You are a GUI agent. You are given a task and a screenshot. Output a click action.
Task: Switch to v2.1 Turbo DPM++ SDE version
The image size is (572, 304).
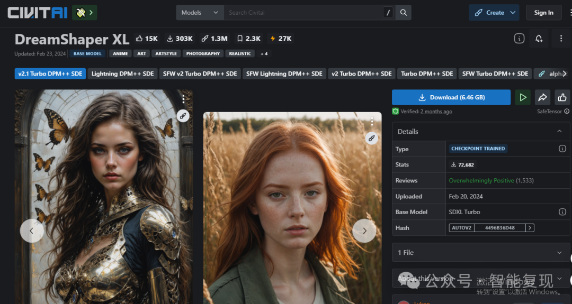(50, 73)
